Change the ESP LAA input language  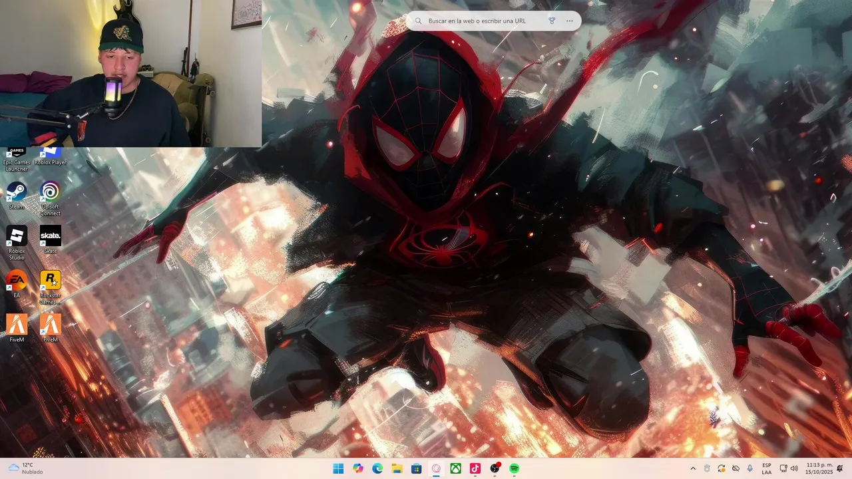point(767,468)
